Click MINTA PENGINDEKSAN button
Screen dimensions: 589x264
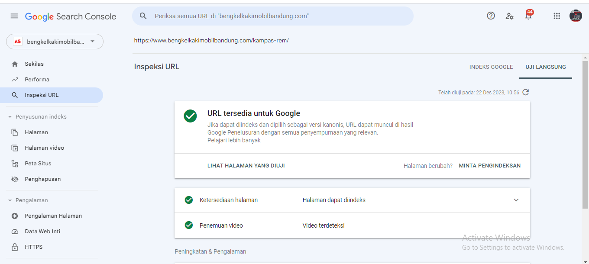tap(489, 166)
